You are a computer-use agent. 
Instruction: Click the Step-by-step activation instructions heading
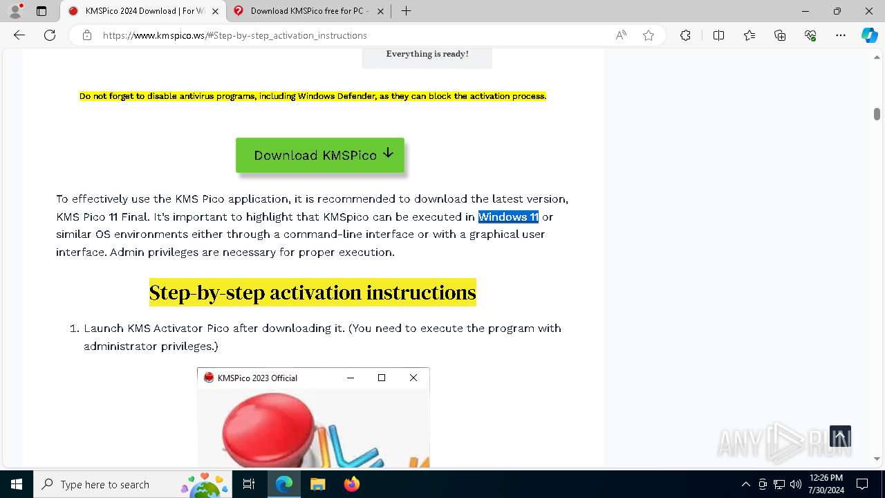pos(313,293)
